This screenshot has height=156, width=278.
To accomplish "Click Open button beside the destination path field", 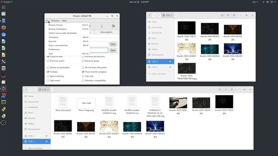I will [x=113, y=50].
